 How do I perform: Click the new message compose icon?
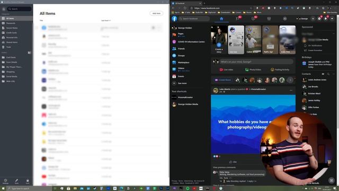[332, 180]
